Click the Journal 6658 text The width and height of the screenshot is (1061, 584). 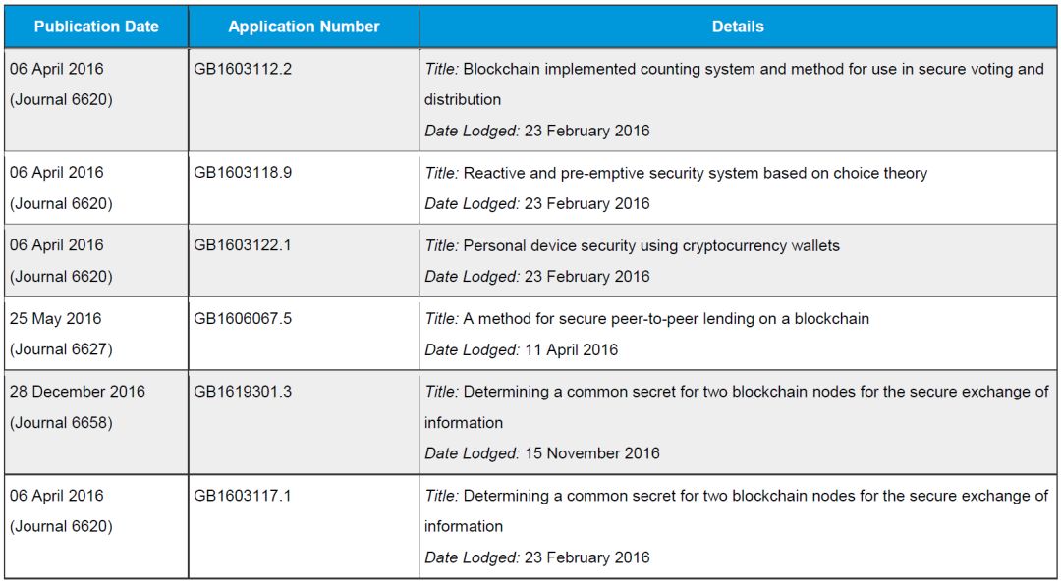(61, 422)
